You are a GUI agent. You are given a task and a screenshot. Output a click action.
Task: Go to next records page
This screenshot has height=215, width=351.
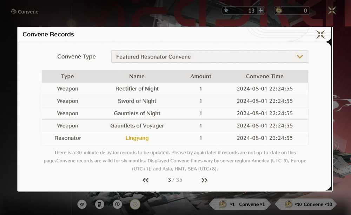point(204,180)
